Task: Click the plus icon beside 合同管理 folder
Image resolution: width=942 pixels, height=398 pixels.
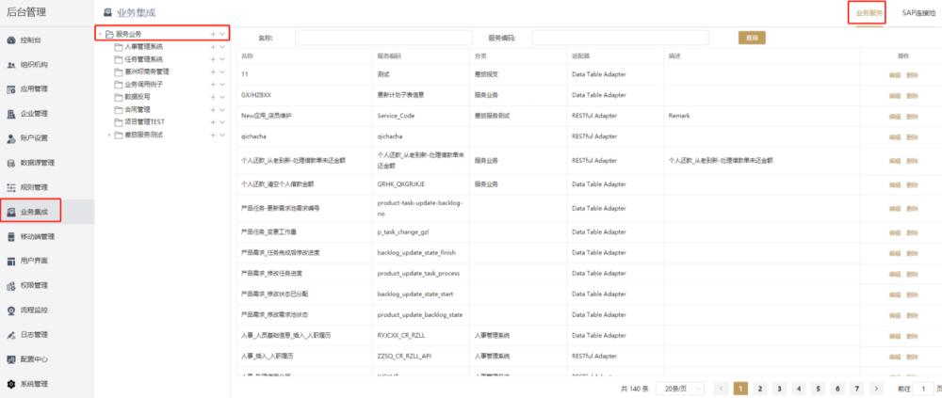Action: (x=213, y=109)
